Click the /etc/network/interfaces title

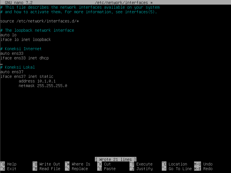pos(121,3)
